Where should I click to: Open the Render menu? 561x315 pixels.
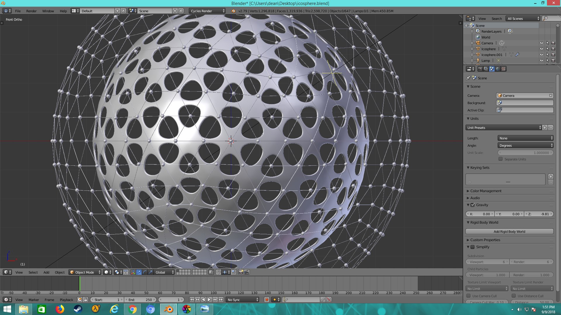[31, 11]
